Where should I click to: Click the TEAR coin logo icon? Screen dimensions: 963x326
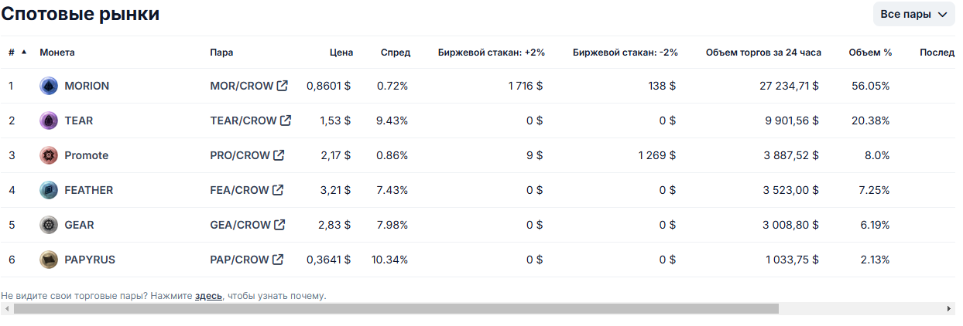[x=49, y=121]
